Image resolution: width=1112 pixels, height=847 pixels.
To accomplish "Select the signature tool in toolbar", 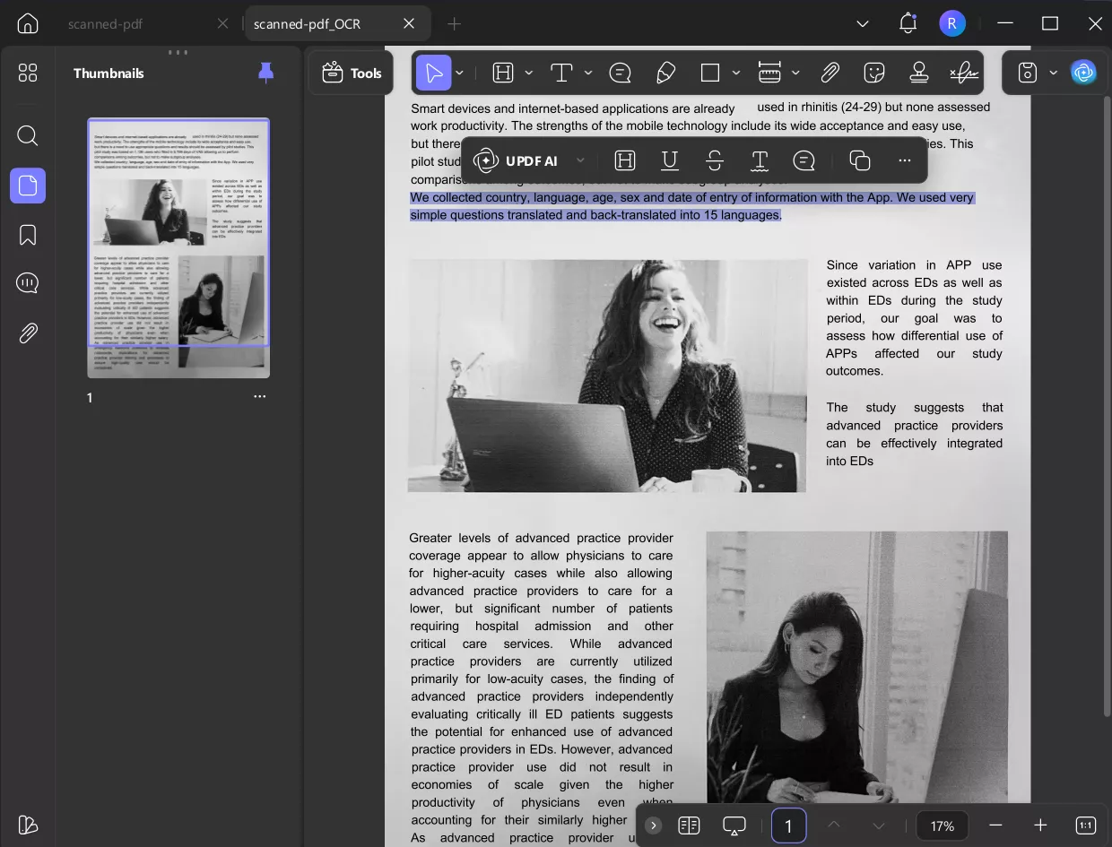I will pyautogui.click(x=963, y=73).
